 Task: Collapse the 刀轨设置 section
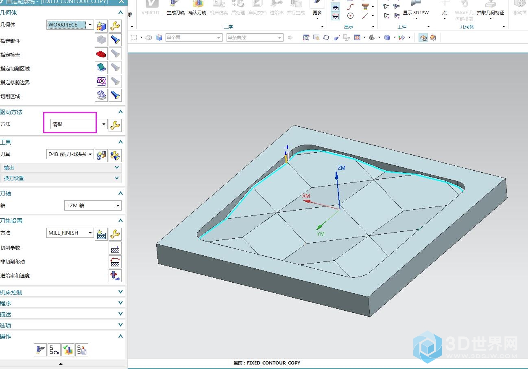pyautogui.click(x=120, y=221)
